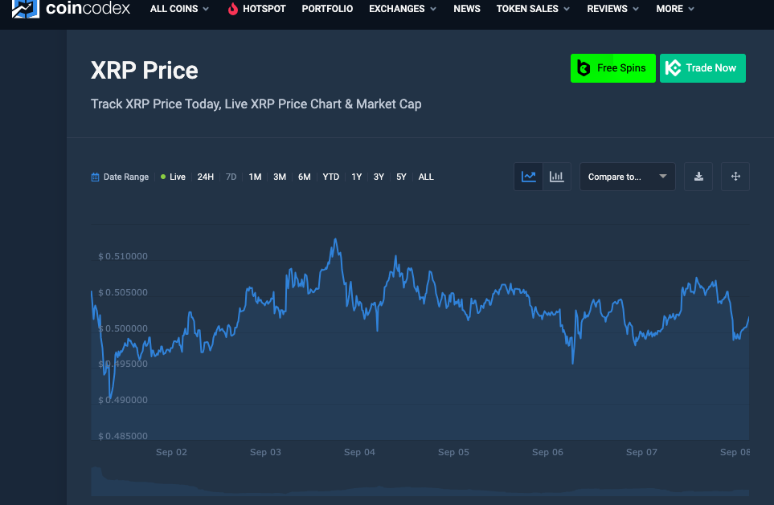
Task: Select the 5Y time range
Action: coord(401,177)
